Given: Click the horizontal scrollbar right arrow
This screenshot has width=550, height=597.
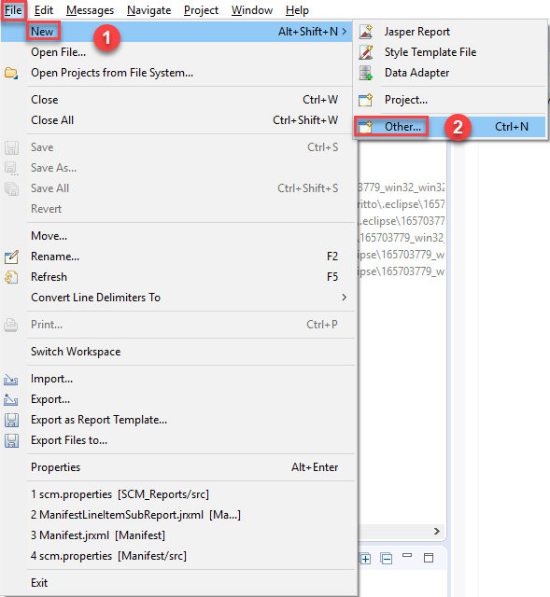Looking at the screenshot, I should click(437, 531).
